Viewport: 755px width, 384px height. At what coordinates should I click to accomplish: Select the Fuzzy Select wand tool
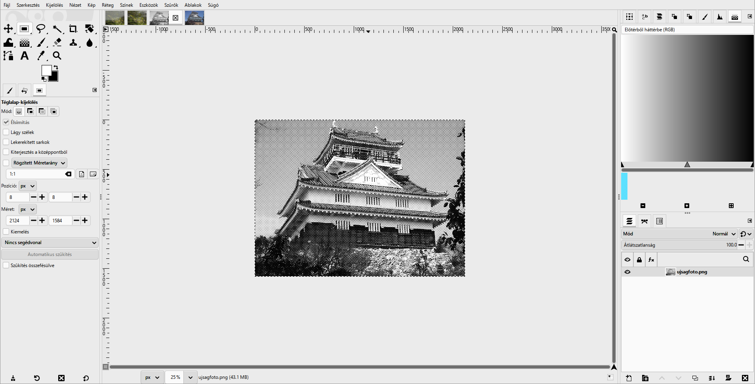(57, 29)
